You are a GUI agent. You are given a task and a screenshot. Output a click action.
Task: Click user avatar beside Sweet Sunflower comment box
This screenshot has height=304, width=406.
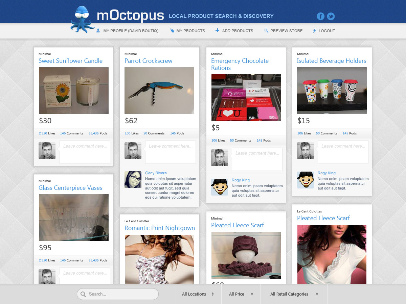click(x=47, y=151)
